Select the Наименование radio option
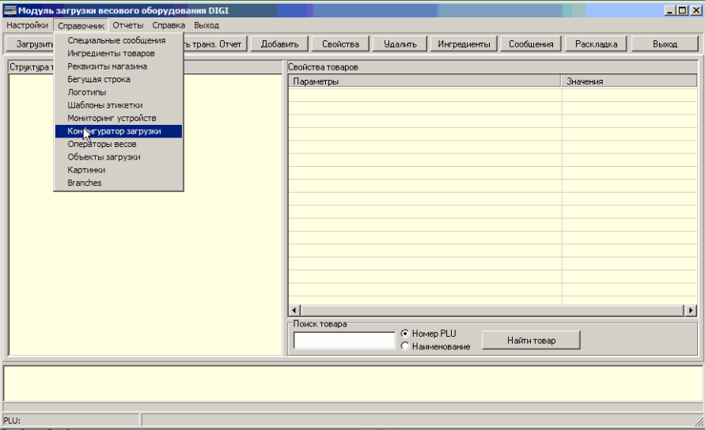Screen dimensions: 705x430 (435, 346)
